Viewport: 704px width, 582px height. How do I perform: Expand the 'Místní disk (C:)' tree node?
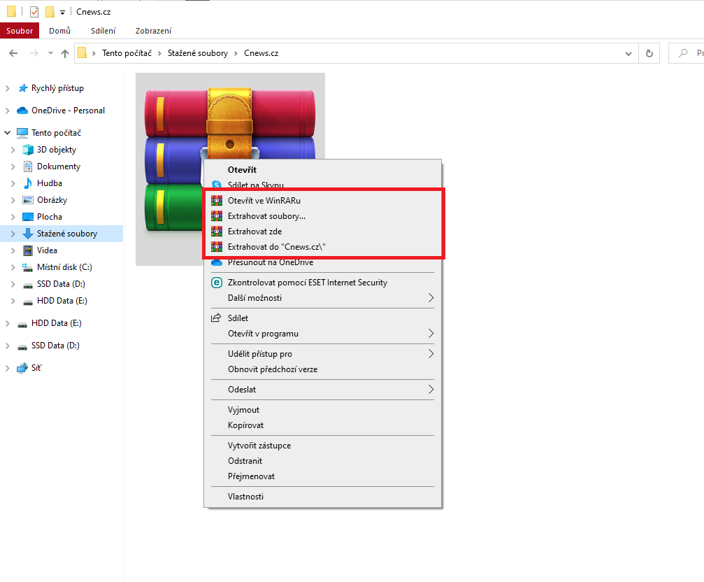pos(13,267)
